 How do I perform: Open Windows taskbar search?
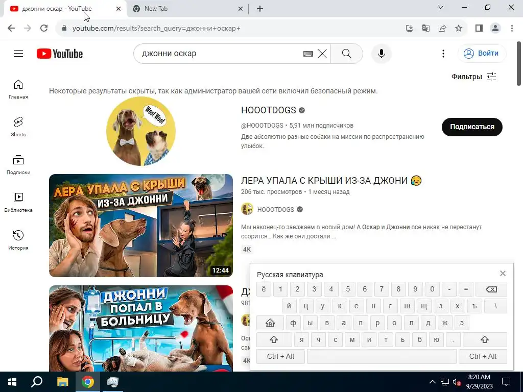pyautogui.click(x=37, y=382)
